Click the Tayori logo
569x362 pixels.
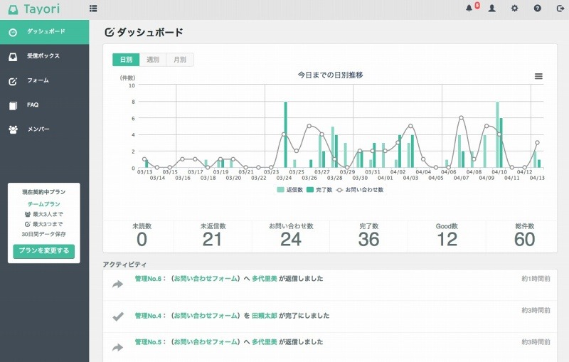click(x=33, y=9)
